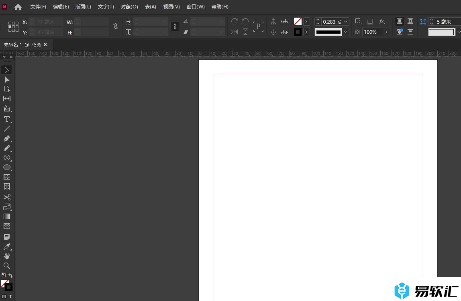This screenshot has height=301, width=461.
Task: Select the Type tool
Action: [x=7, y=119]
